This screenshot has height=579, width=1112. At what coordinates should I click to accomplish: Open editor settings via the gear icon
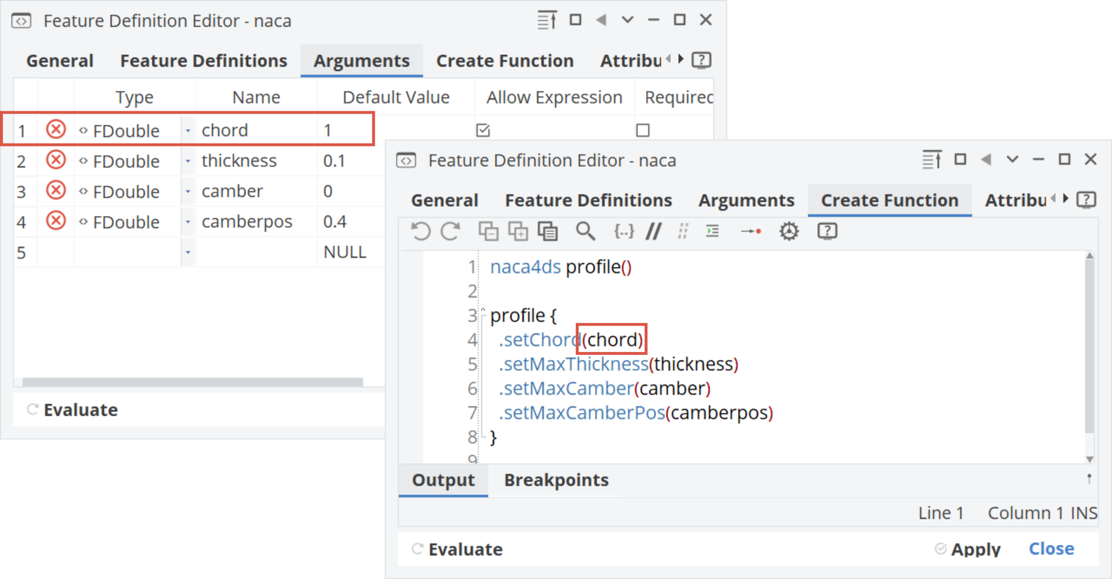[788, 232]
